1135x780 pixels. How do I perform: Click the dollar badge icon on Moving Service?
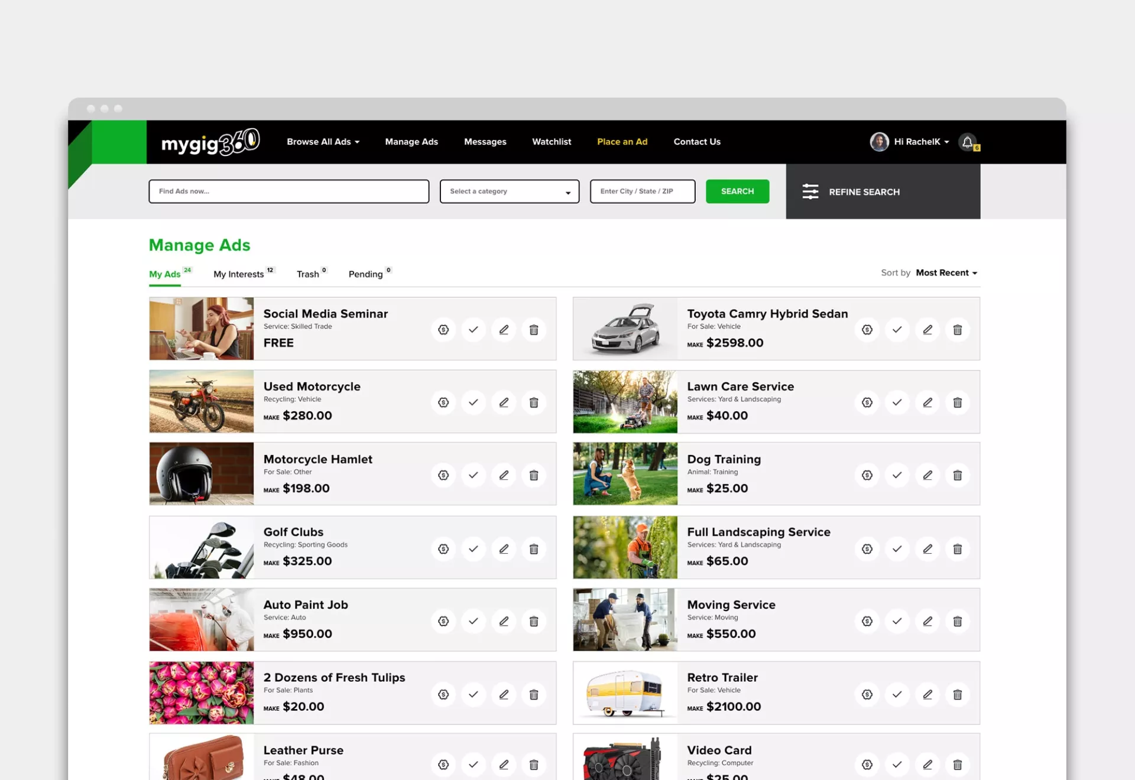point(867,621)
